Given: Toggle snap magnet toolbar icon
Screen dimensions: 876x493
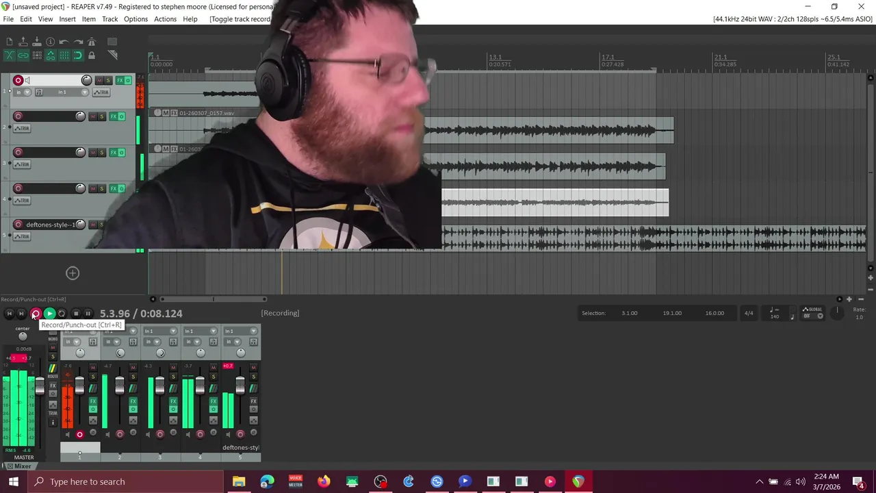Looking at the screenshot, I should coord(78,55).
